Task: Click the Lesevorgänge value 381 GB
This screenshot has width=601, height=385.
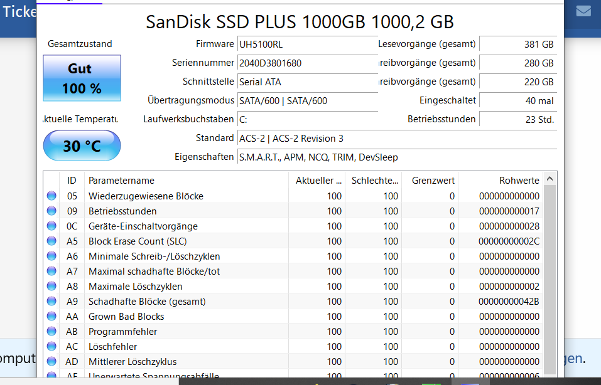Action: [x=518, y=45]
